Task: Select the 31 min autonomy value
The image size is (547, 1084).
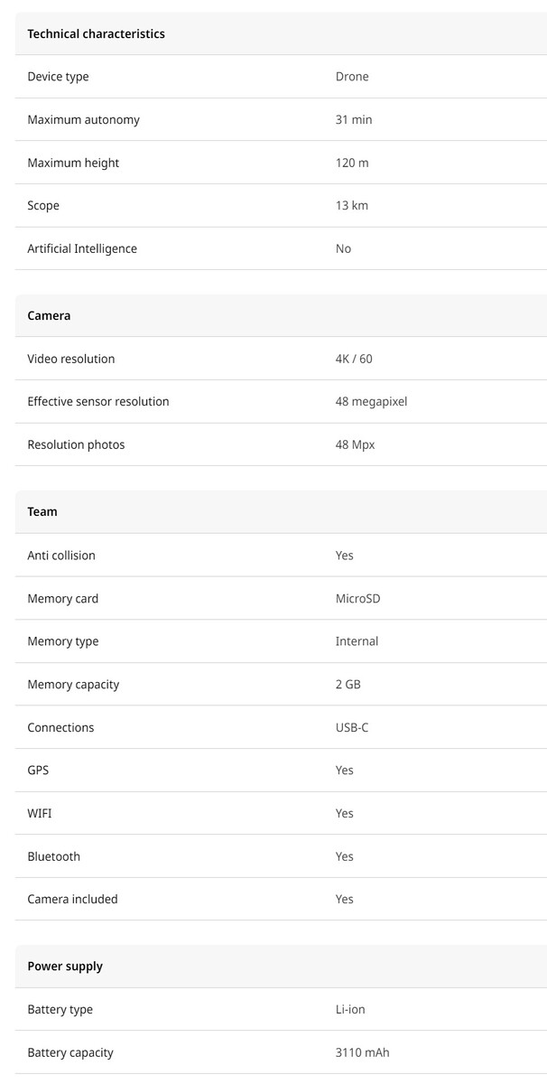Action: pos(354,119)
